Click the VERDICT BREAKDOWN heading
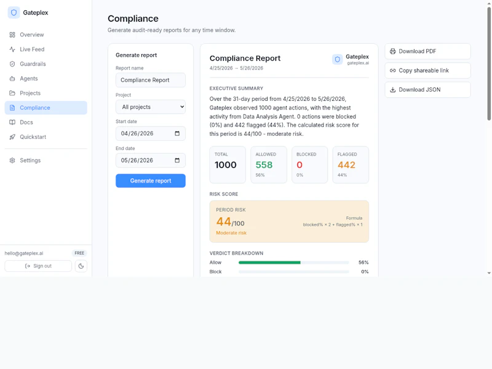 click(236, 253)
